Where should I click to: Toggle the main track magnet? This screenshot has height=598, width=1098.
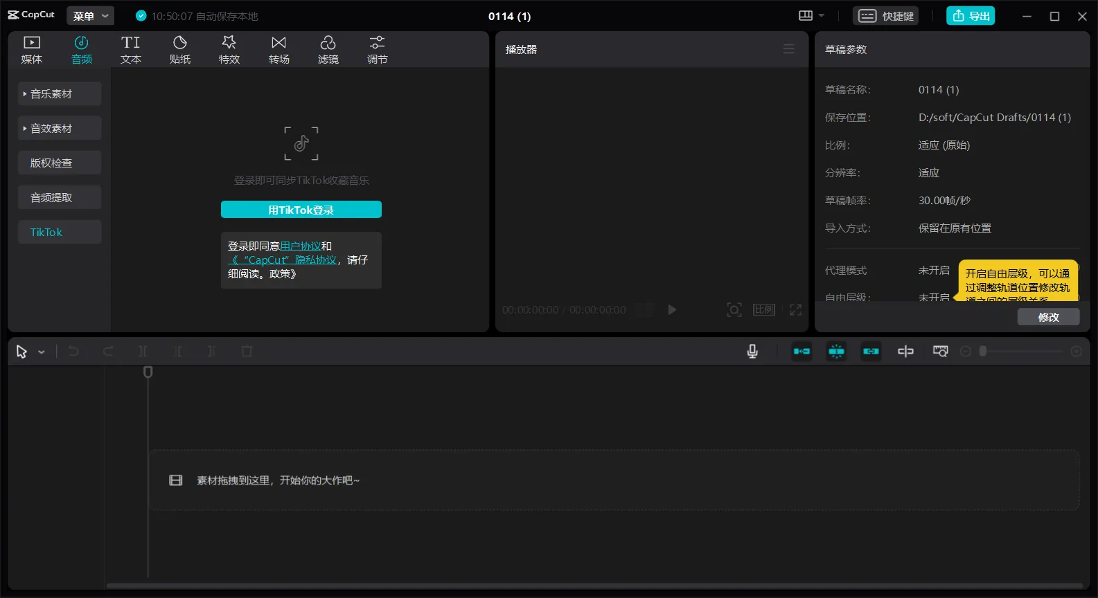pyautogui.click(x=802, y=352)
